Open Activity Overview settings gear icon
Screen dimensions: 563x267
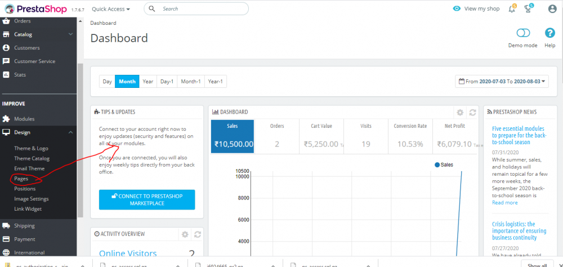(185, 234)
